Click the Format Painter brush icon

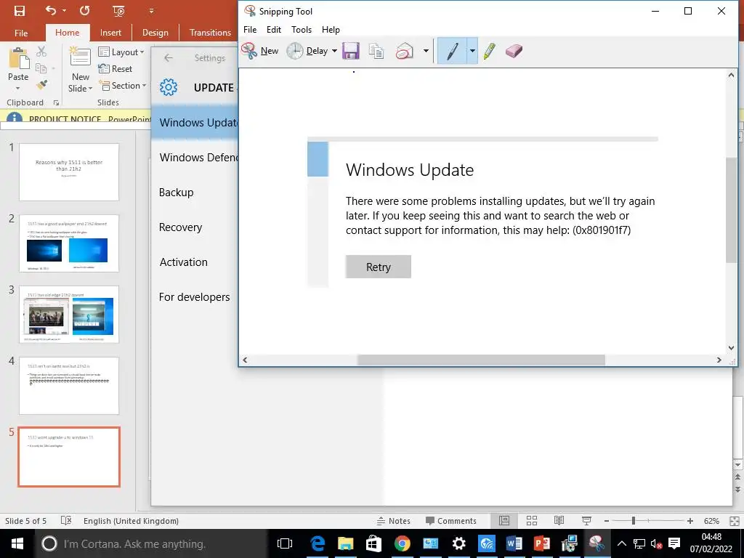click(x=41, y=84)
